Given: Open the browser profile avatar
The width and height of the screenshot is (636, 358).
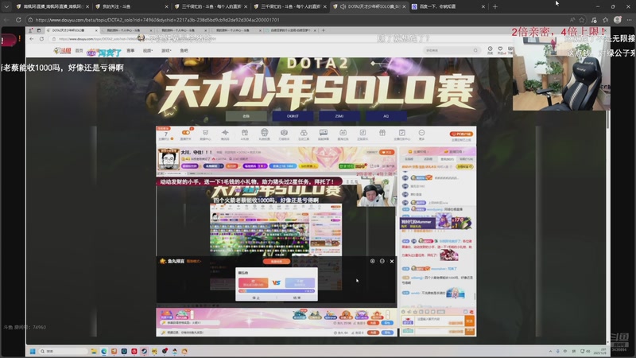Looking at the screenshot, I should click(x=618, y=19).
